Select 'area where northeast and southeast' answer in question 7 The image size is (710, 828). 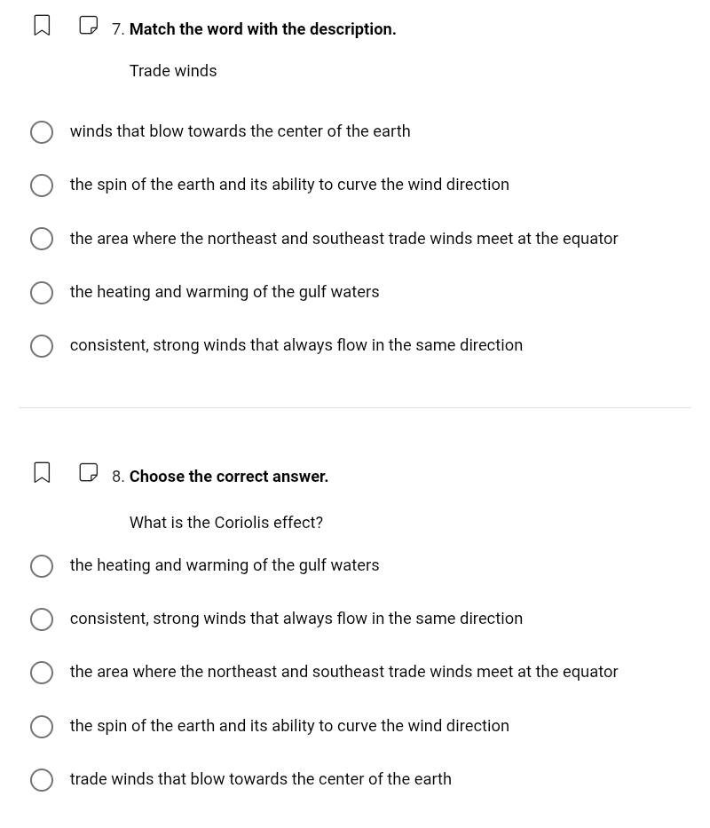pyautogui.click(x=42, y=239)
